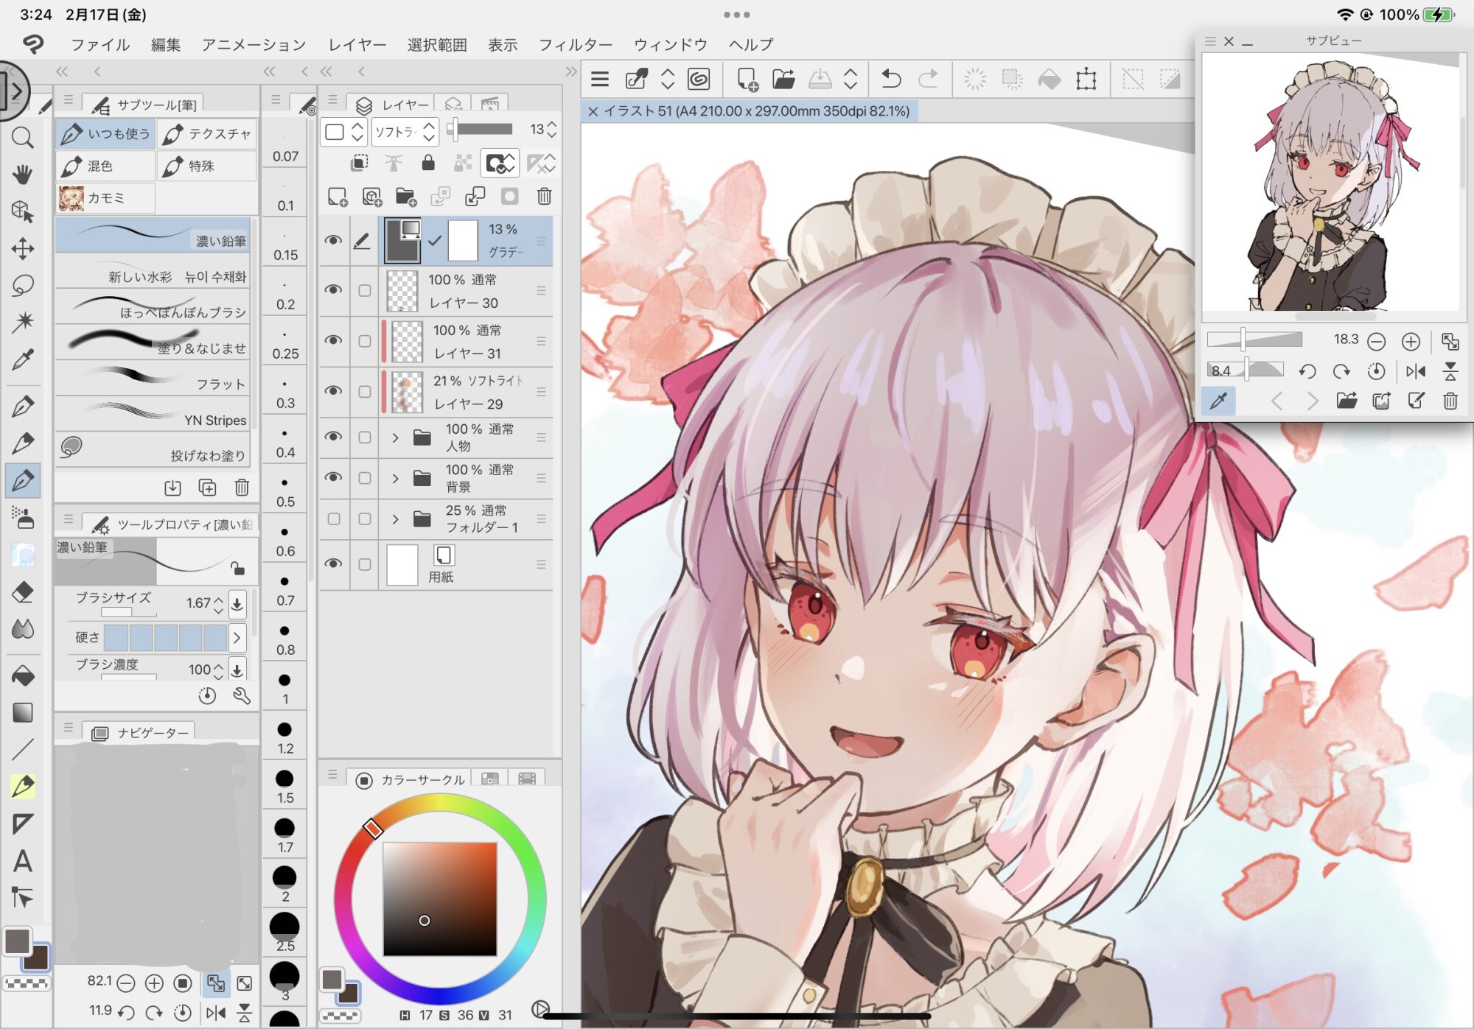Hide レイヤー 30 with its eye icon
1474x1029 pixels.
pyautogui.click(x=333, y=290)
